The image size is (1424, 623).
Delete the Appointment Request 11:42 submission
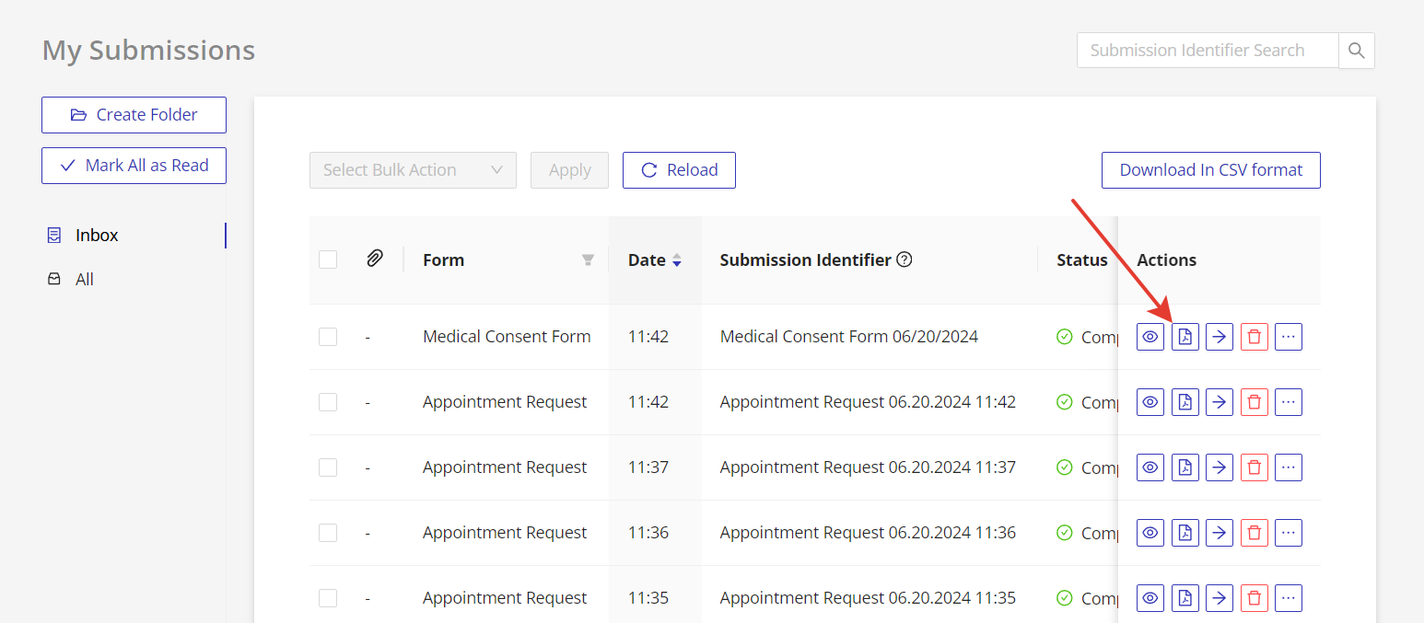coord(1254,402)
